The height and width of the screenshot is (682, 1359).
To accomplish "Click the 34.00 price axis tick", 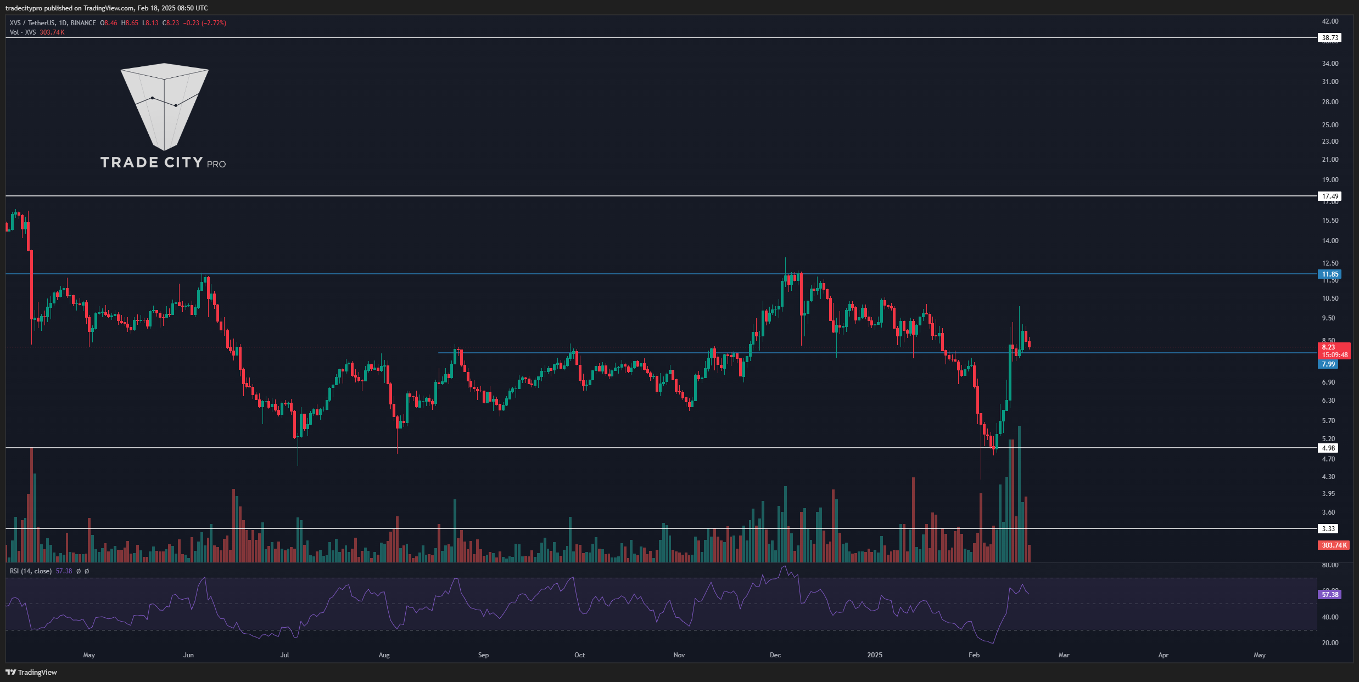I will coord(1330,64).
